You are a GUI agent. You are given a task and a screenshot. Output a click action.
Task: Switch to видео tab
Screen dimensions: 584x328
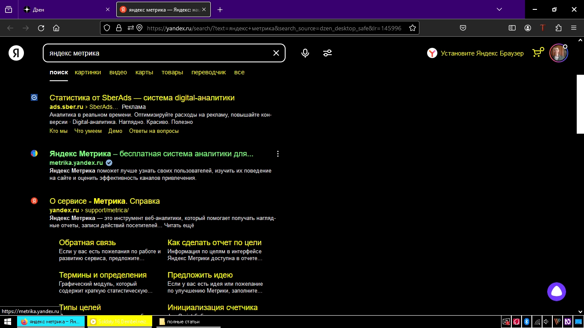tap(118, 72)
